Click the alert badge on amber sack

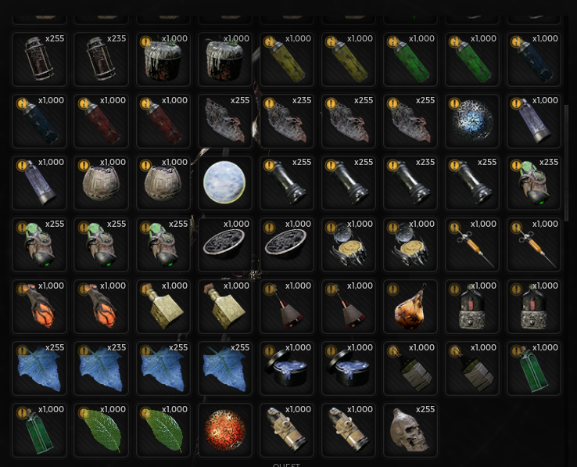[x=392, y=289]
